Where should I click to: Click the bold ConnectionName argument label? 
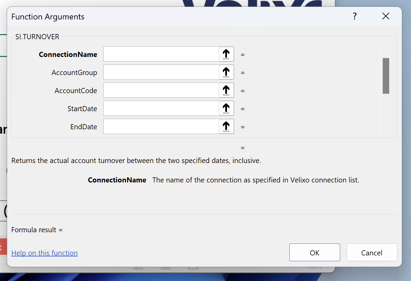click(x=68, y=55)
